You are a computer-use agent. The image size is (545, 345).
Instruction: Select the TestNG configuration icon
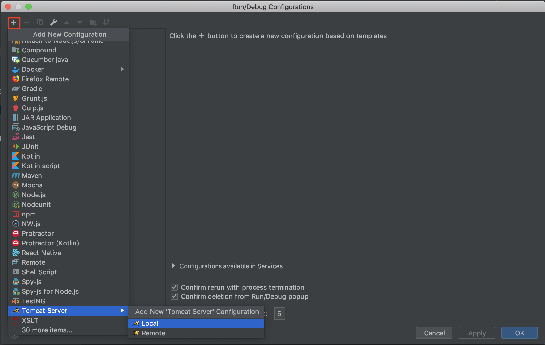16,301
